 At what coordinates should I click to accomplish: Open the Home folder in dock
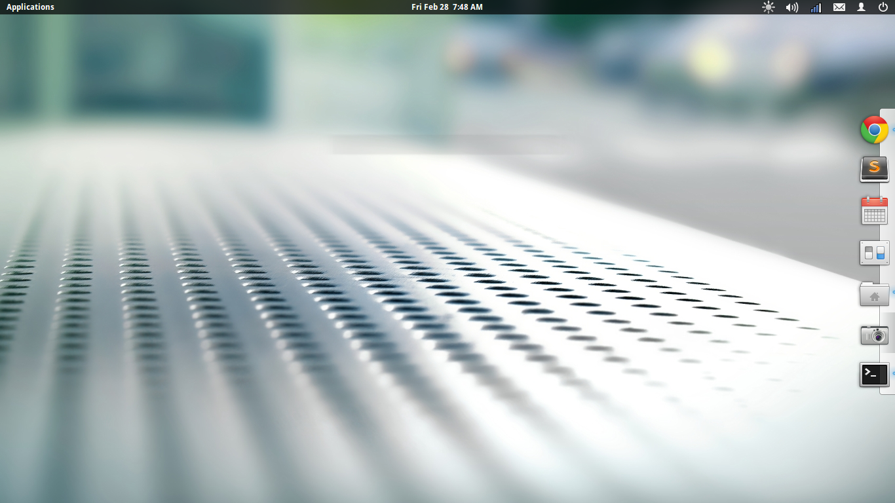pyautogui.click(x=874, y=294)
